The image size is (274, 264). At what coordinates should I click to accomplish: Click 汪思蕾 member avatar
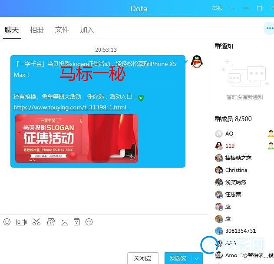tap(219, 195)
